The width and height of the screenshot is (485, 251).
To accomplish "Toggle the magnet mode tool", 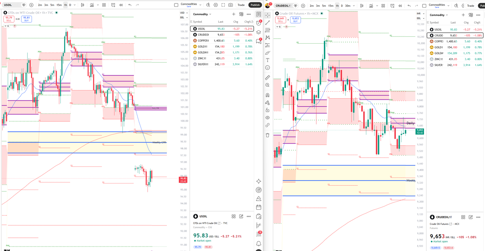I will 267,95.
